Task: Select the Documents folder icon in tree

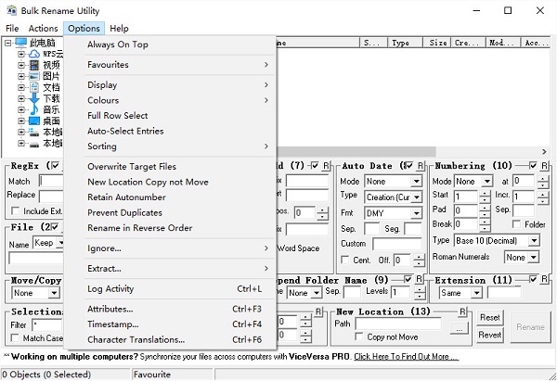Action: (x=34, y=87)
